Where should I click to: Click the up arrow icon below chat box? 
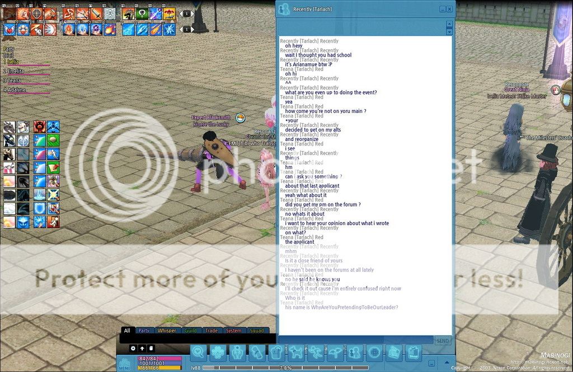click(x=142, y=349)
